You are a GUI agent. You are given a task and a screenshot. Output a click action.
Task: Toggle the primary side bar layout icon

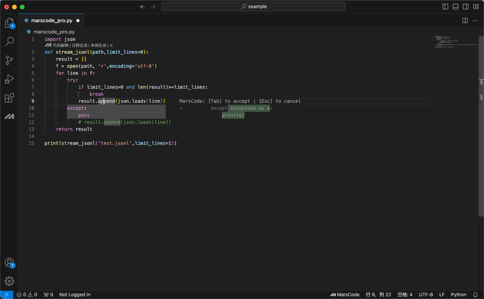click(445, 7)
